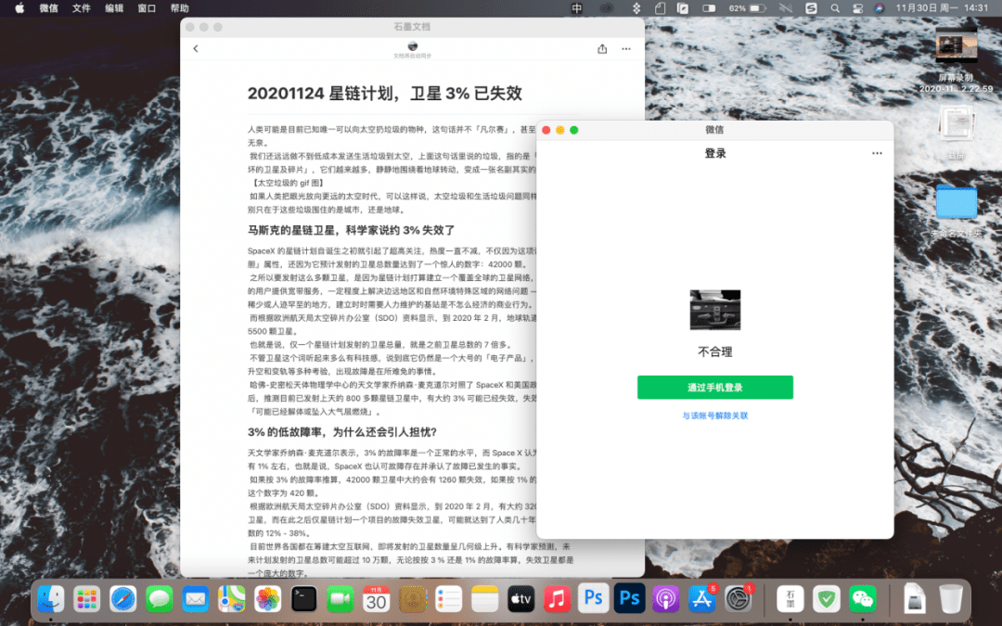Click the 与该帐号解除关联 link in WeChat
Image resolution: width=1002 pixels, height=626 pixels.
(x=714, y=415)
